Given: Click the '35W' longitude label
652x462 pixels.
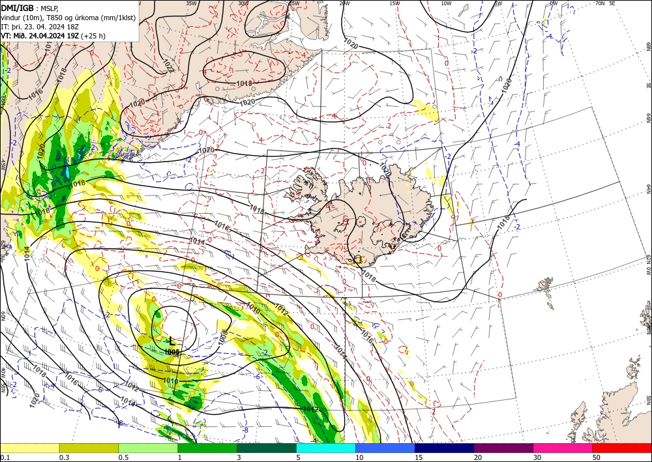Looking at the screenshot, I should 191,3.
